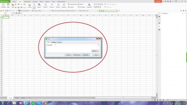
Task: Expand the Shapes dropdown gallery
Action: [39, 6]
